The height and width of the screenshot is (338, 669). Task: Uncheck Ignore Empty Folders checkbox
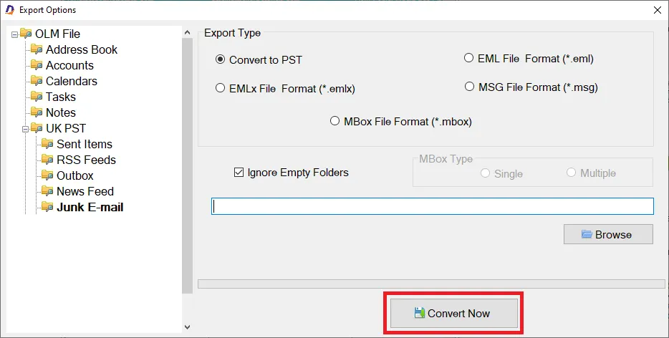pos(239,173)
